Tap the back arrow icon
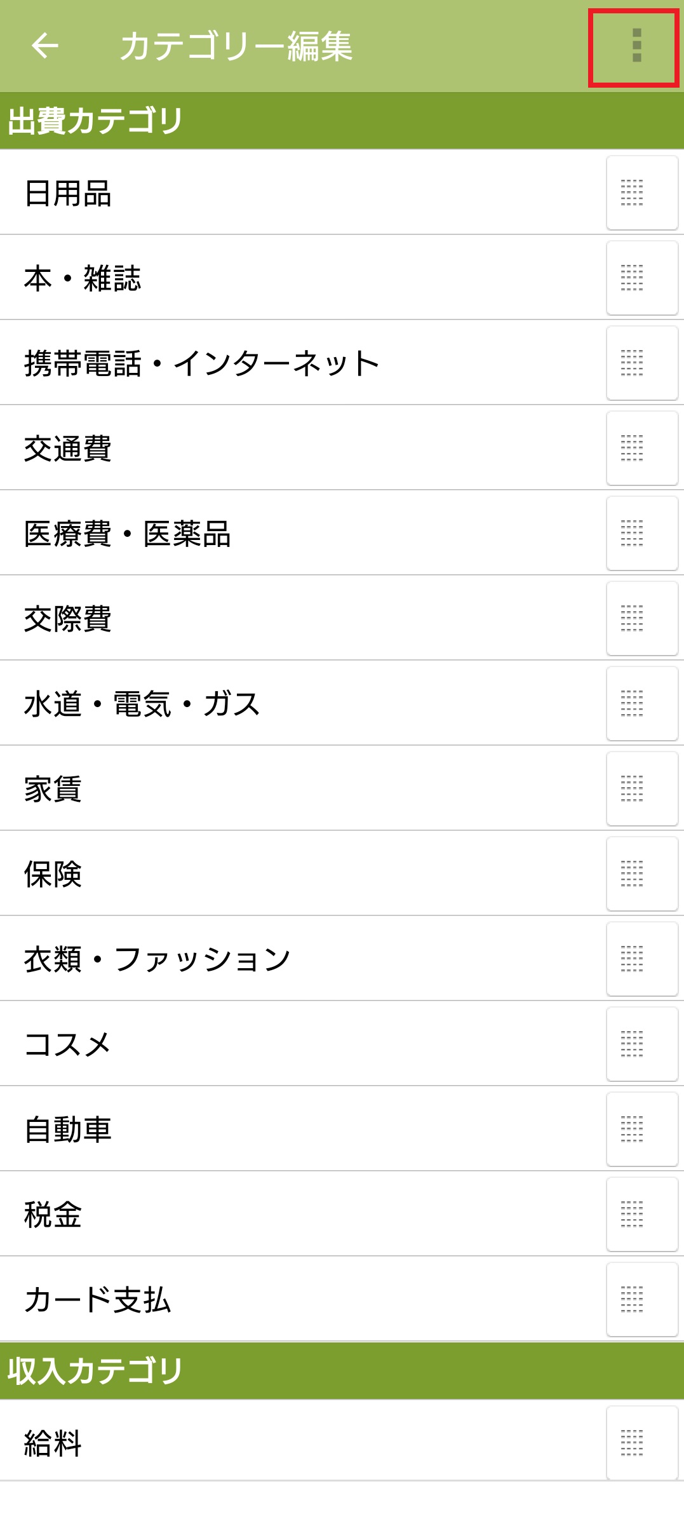This screenshot has width=684, height=1519. 44,46
